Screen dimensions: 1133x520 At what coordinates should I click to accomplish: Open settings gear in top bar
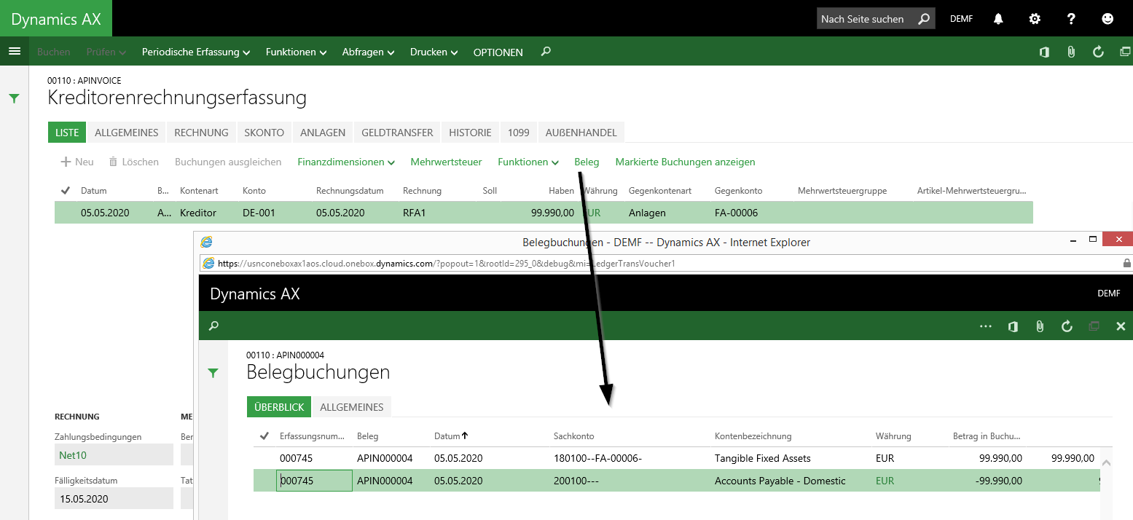(x=1035, y=19)
